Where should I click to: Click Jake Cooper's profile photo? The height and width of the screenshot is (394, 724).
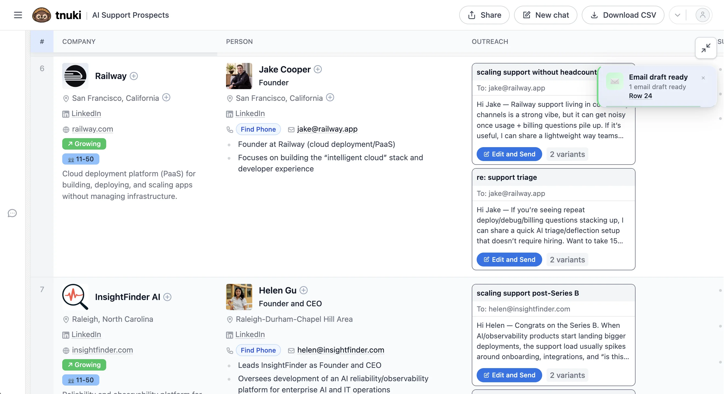pos(239,76)
